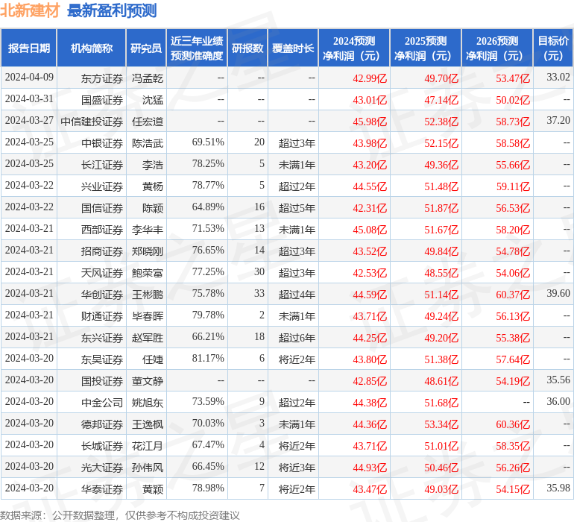Click researcher name 姚旭东
Screen dimensions: 574x522
coord(148,403)
